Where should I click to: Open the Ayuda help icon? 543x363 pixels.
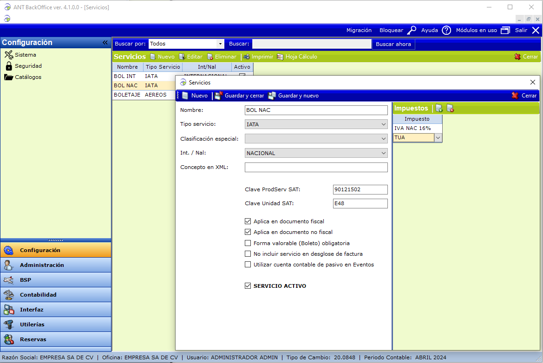(x=446, y=30)
